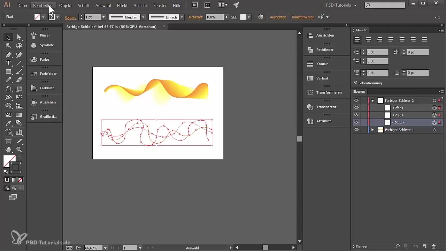Select the Scale tool

point(19,89)
